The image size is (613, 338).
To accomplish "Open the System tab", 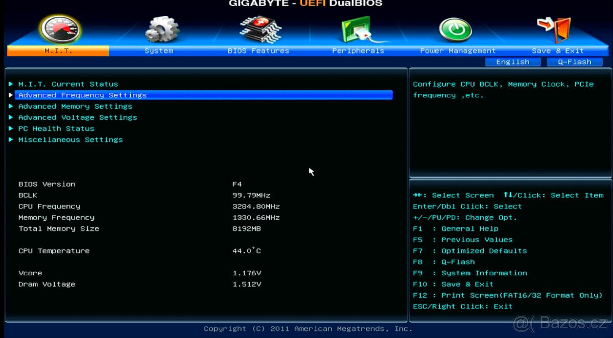I will tap(159, 51).
